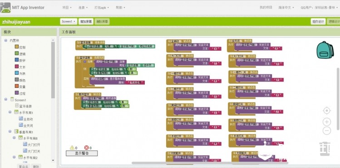Image resolution: width=340 pixels, height=168 pixels.
Task: Open the 帮助 (Help) menu
Action: click(x=120, y=8)
